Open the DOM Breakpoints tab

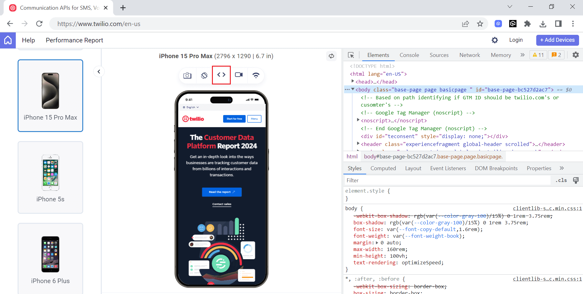[x=496, y=168]
